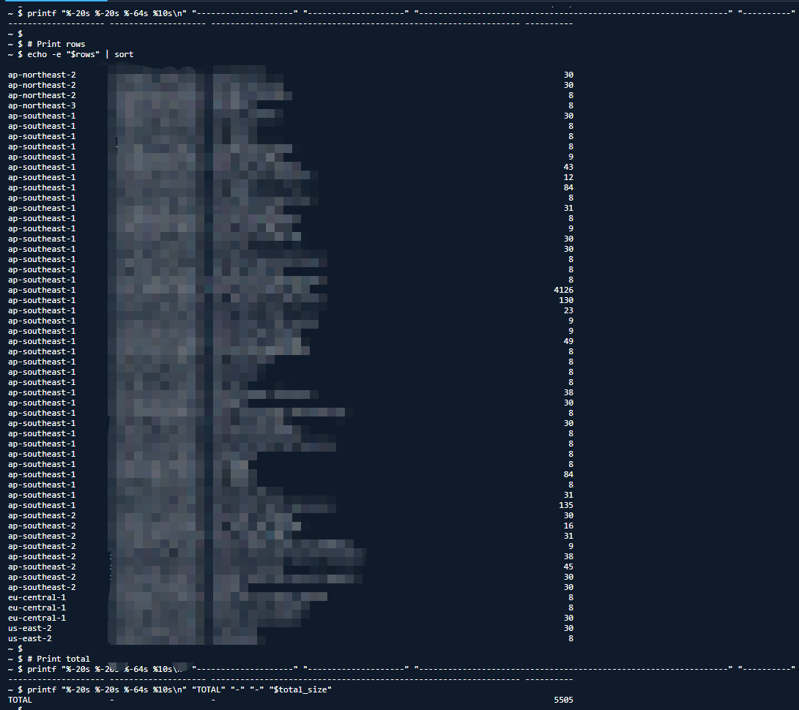Click the last us-east-2 entry with value 8
Image resolution: width=799 pixels, height=710 pixels.
pyautogui.click(x=31, y=638)
